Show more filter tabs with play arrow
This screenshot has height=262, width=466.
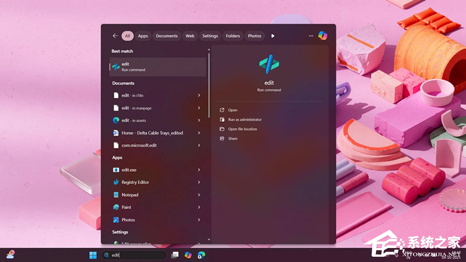[x=273, y=36]
